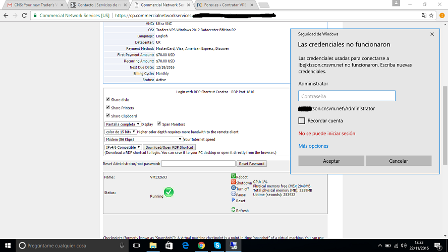Image resolution: width=448 pixels, height=252 pixels.
Task: Check the Recordar cuenta checkbox
Action: 302,121
